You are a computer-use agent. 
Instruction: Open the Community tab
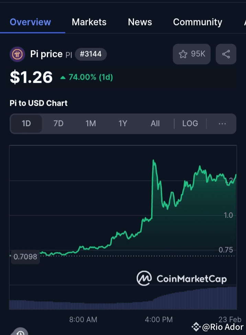[198, 22]
